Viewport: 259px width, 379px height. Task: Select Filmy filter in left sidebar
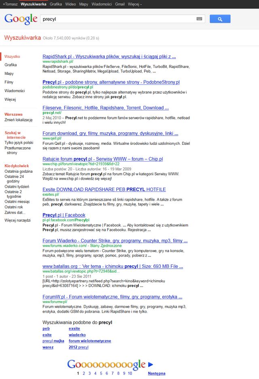click(9, 82)
